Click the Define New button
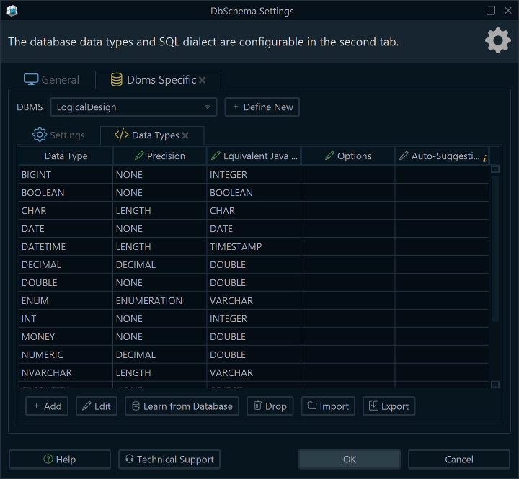 [x=262, y=107]
